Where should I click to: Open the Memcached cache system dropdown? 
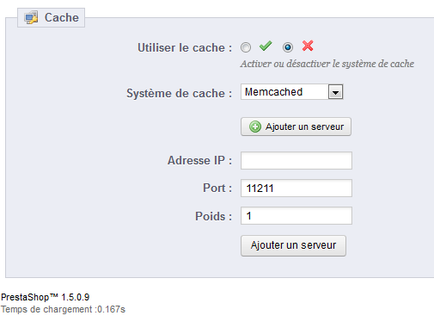tap(292, 92)
